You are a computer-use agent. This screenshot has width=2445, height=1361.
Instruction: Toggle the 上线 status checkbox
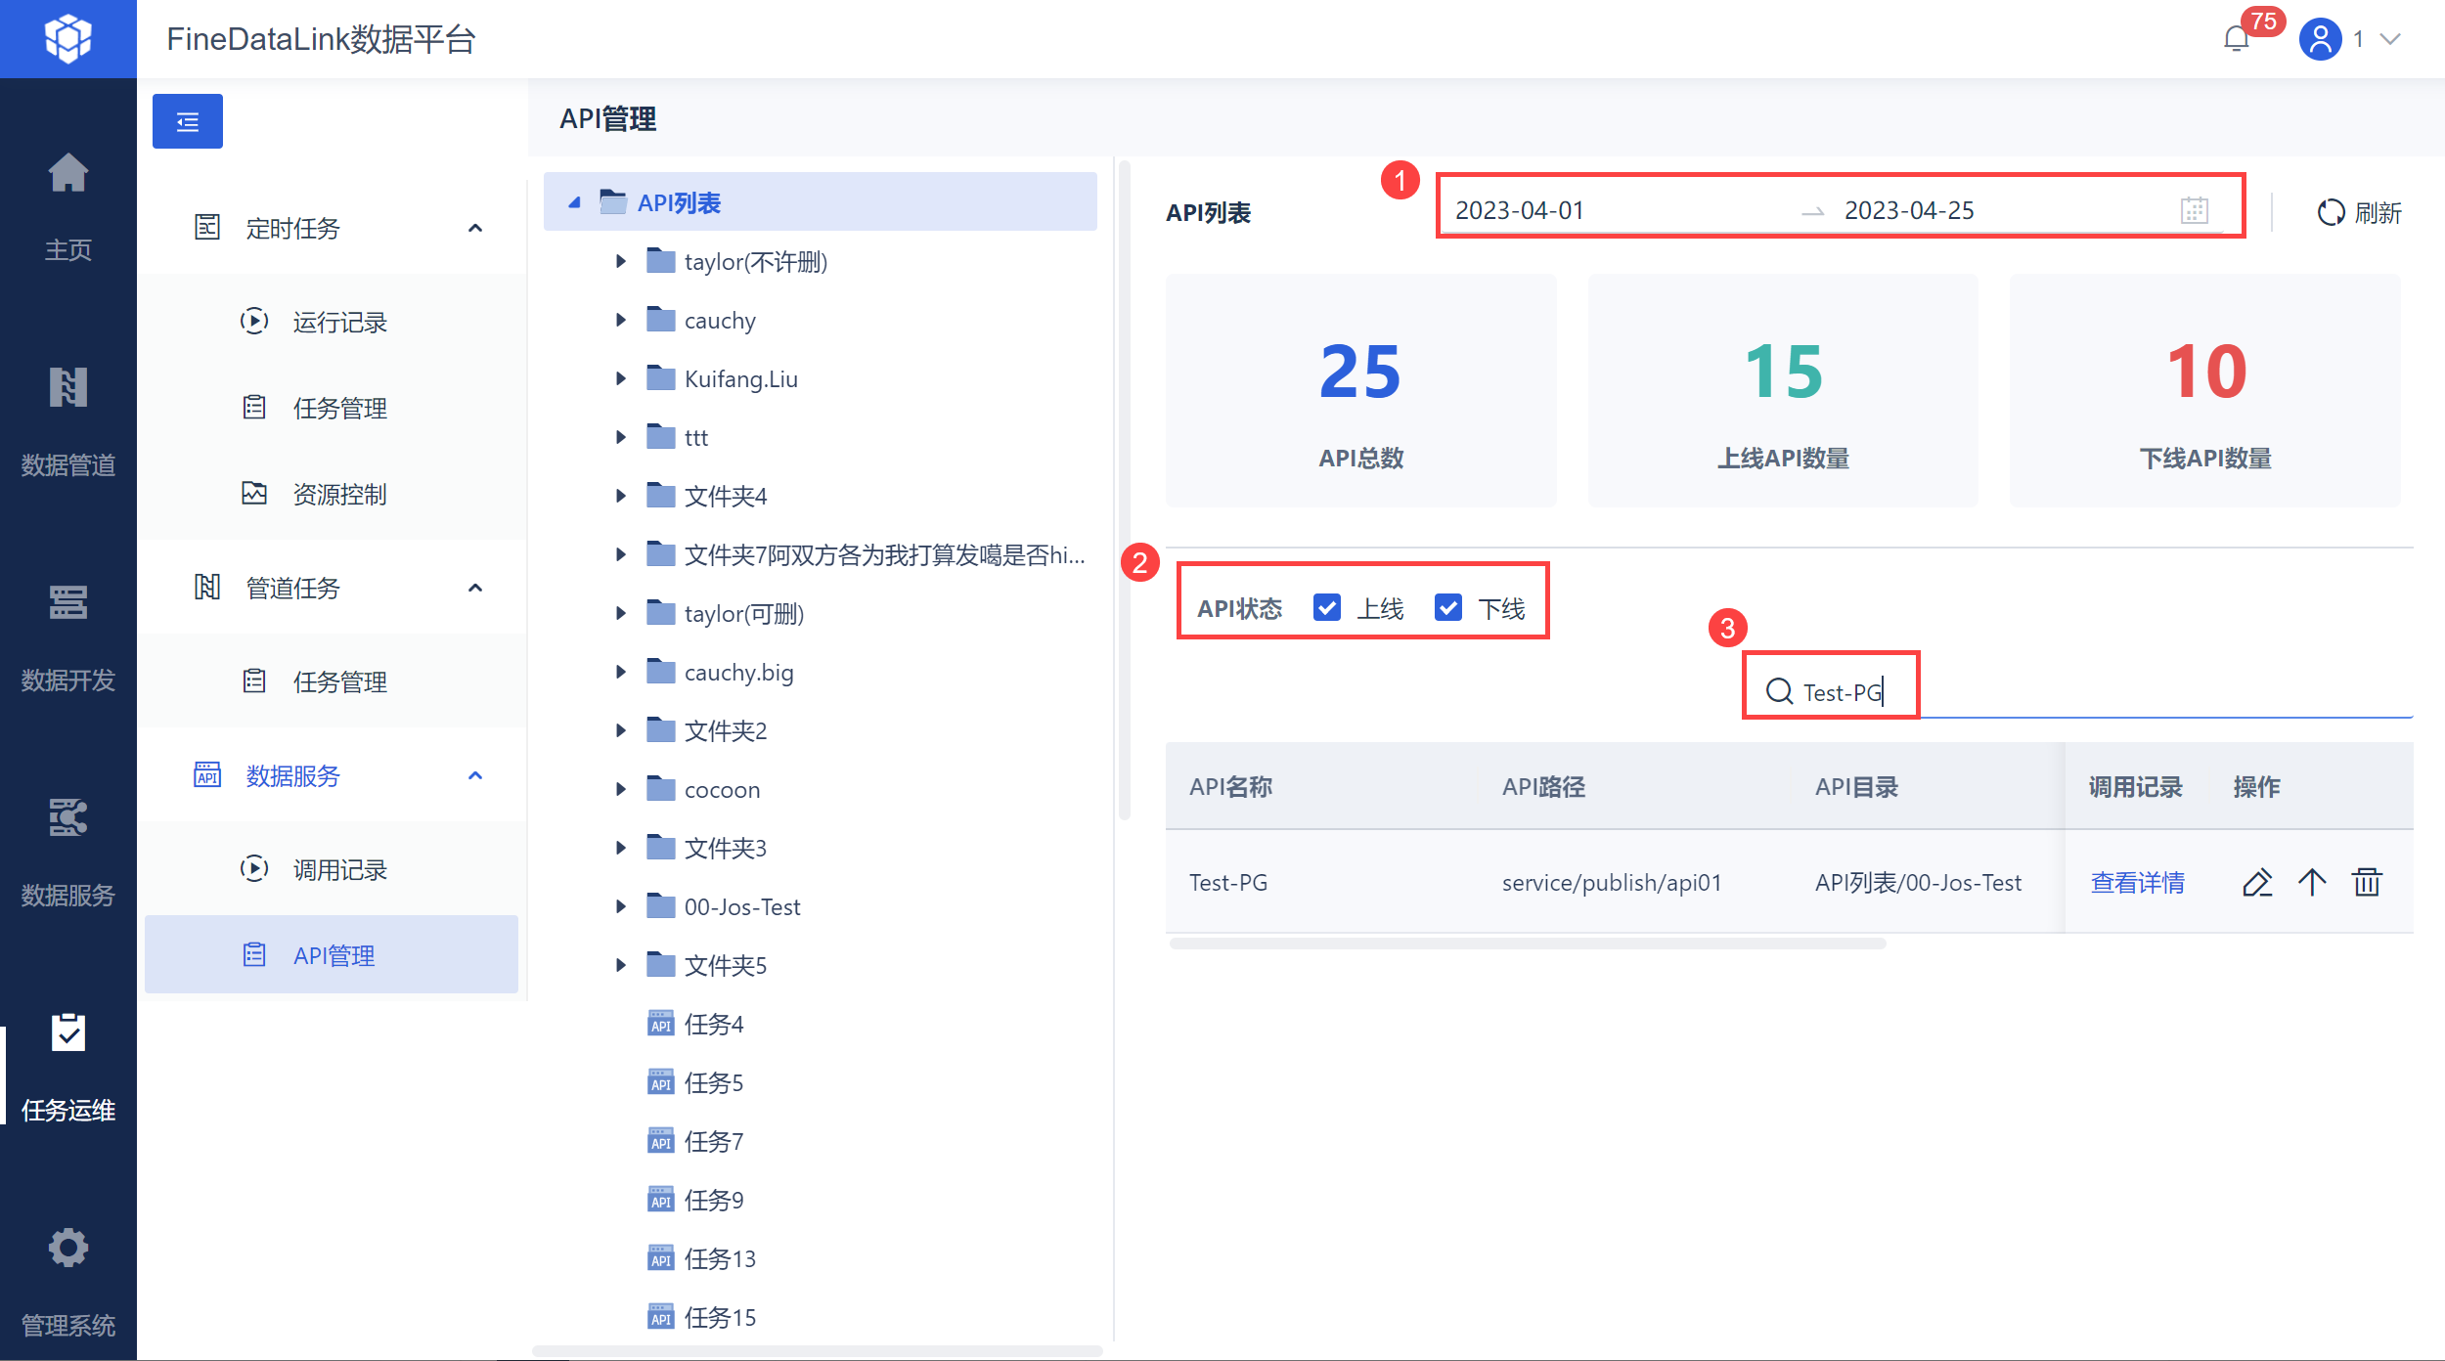click(1327, 607)
